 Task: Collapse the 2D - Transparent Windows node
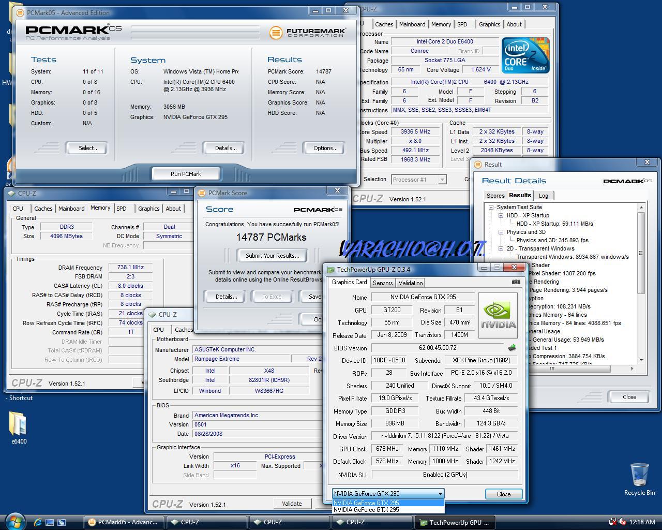click(x=501, y=248)
